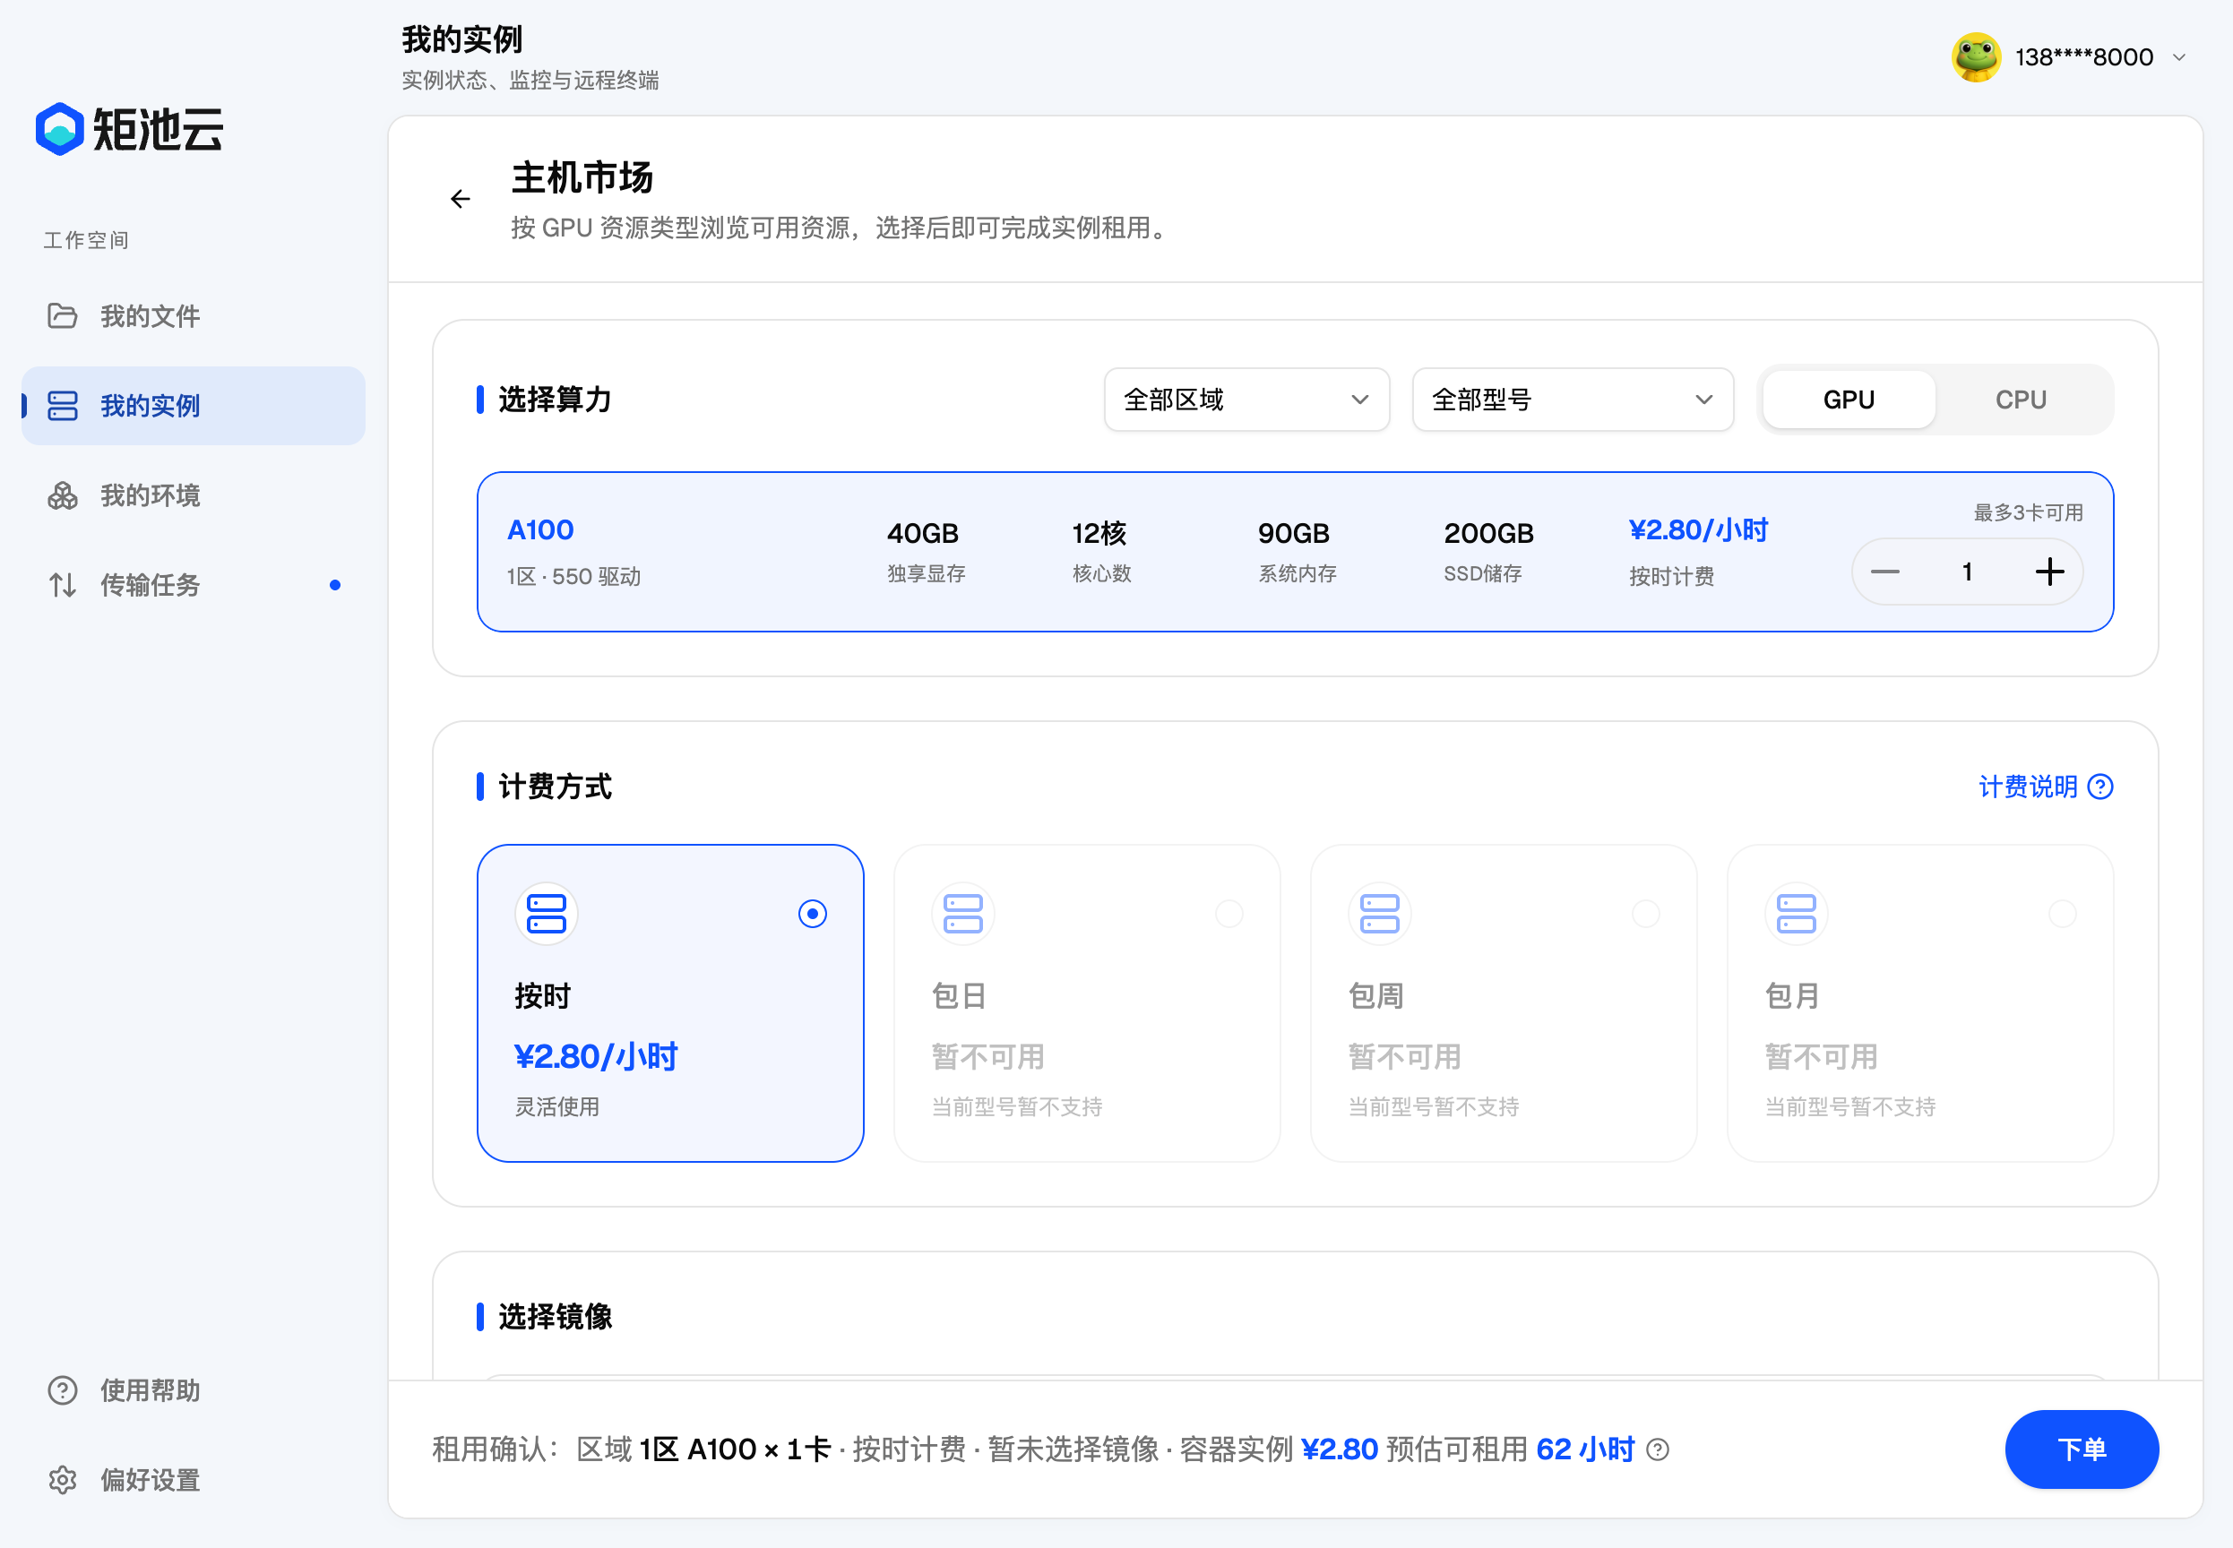Open 使用帮助 menu item
This screenshot has height=1548, width=2233.
tap(193, 1391)
